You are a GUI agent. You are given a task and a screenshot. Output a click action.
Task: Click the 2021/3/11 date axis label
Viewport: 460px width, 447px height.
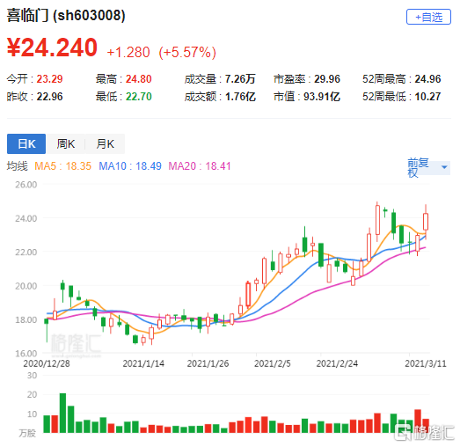click(426, 363)
